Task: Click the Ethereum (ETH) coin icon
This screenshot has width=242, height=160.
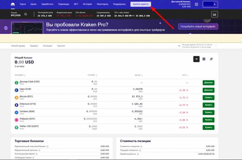Action: (16, 105)
